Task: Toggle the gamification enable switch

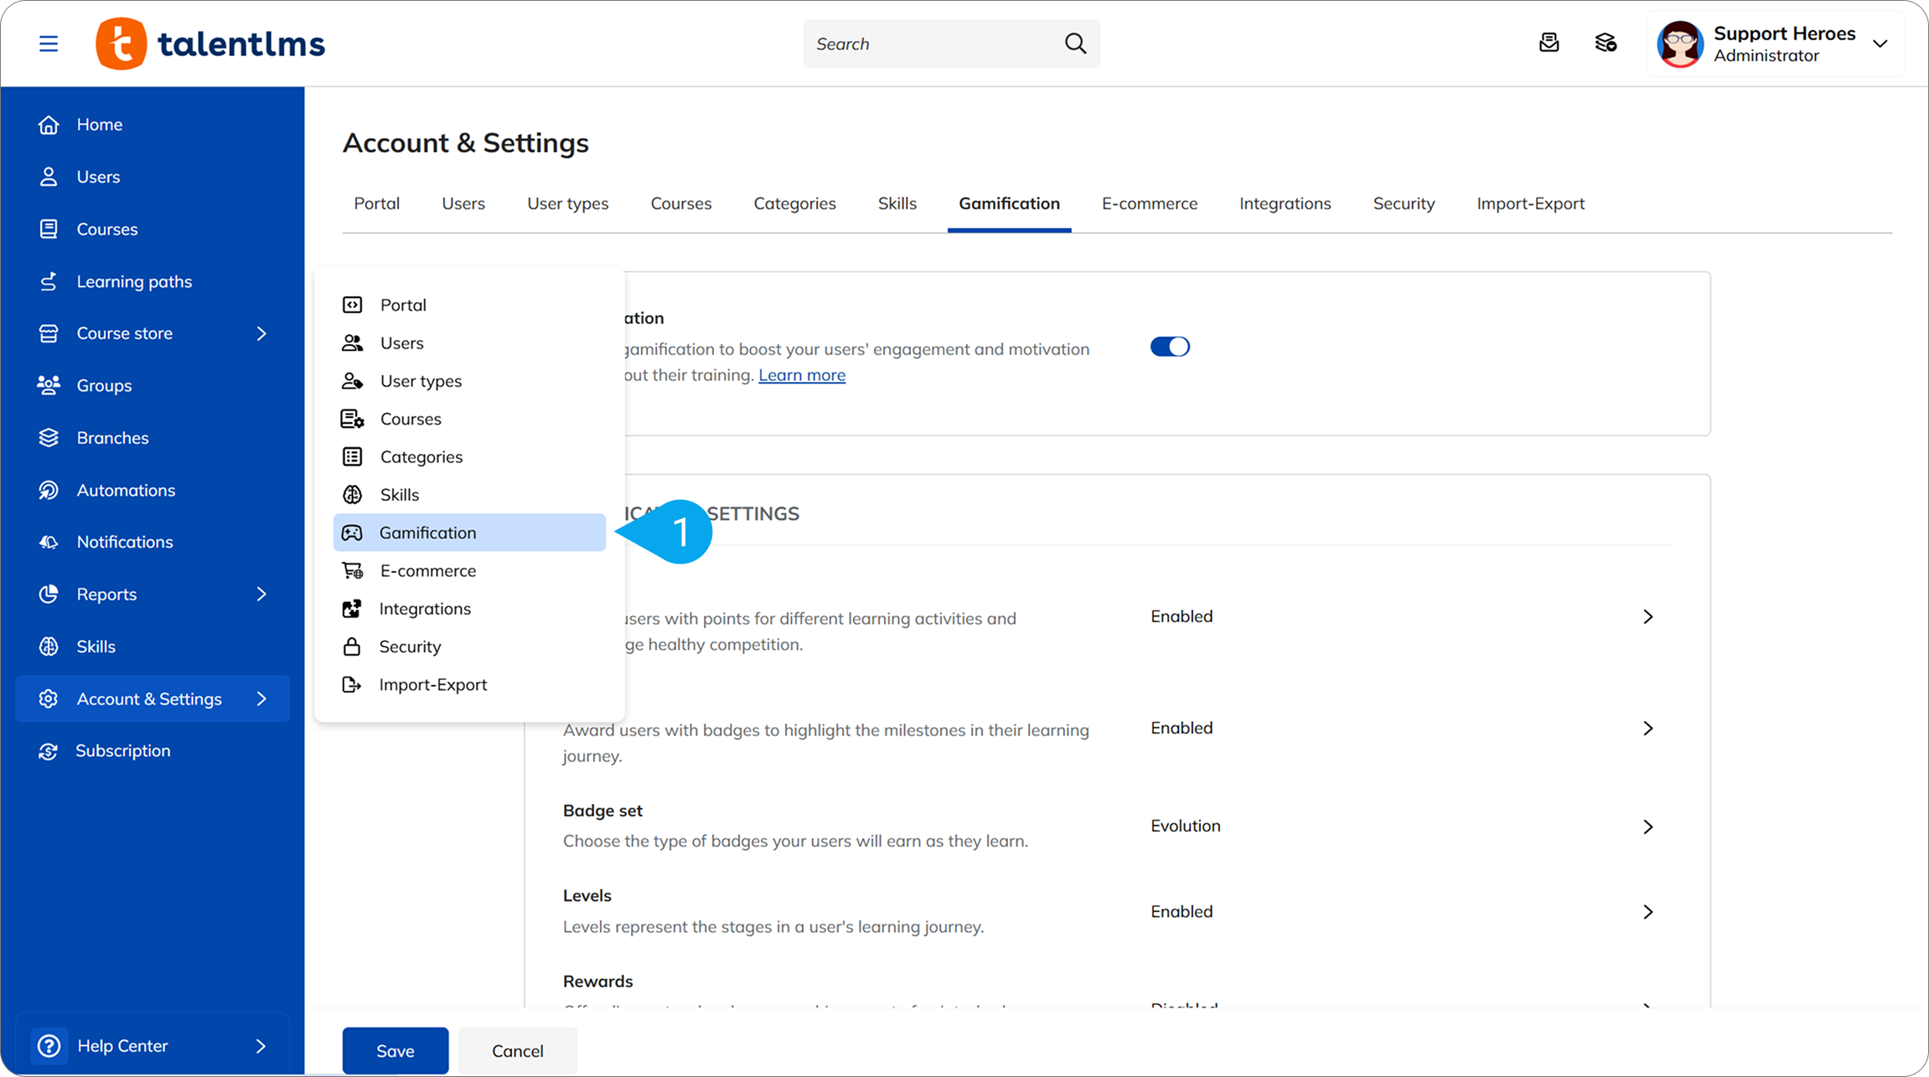Action: coord(1170,347)
